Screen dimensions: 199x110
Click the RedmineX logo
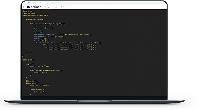[x=34, y=7]
